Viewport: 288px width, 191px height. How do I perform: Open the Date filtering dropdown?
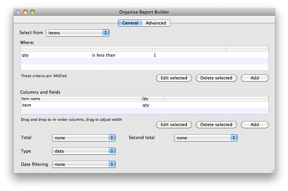(84, 164)
